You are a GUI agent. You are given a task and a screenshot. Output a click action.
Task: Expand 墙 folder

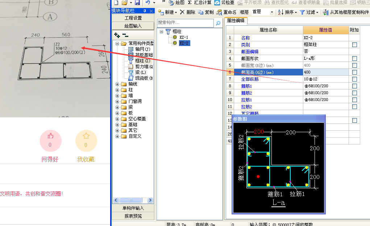point(117,96)
